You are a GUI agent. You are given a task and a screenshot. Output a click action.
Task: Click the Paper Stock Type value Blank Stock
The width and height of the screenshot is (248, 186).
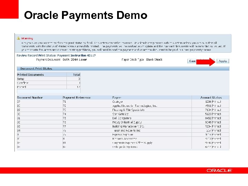click(x=154, y=60)
